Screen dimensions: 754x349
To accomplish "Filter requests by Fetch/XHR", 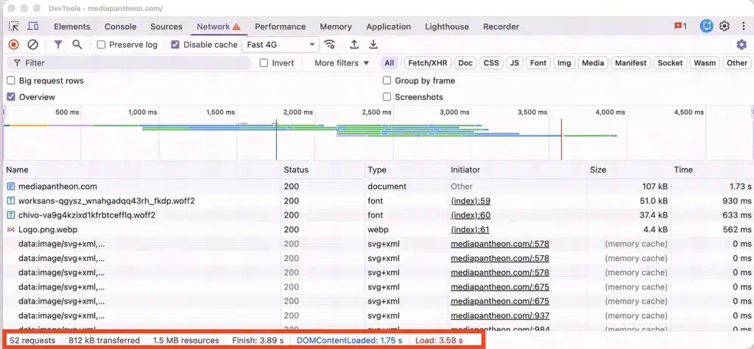I will pos(428,63).
